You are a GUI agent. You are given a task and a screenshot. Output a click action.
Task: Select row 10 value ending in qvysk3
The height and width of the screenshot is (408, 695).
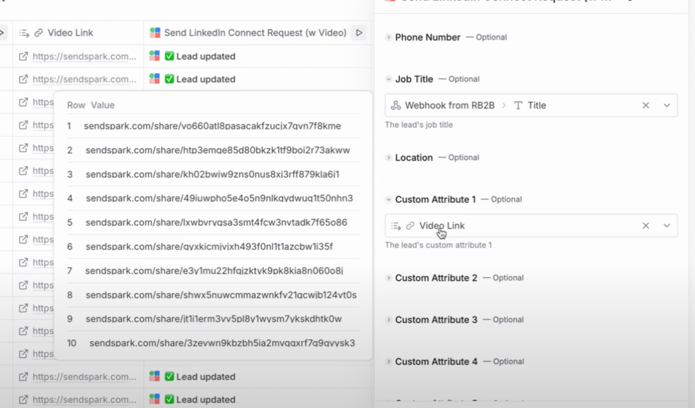pyautogui.click(x=222, y=343)
